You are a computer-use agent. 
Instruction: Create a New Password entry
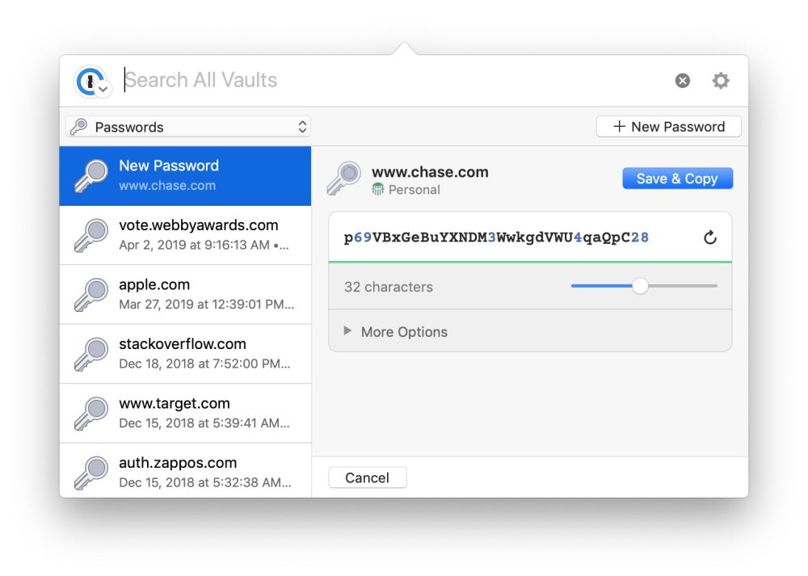tap(668, 126)
